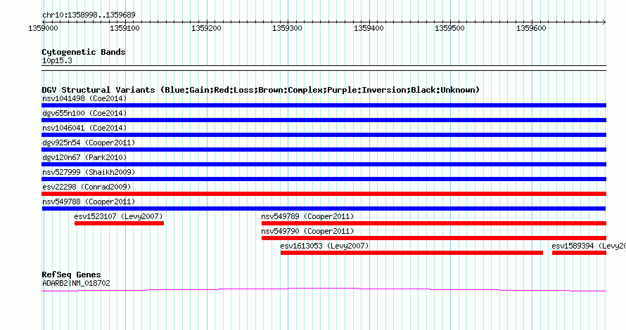Image resolution: width=626 pixels, height=330 pixels.
Task: Click the nsv1041498 (Coe2014) variant label
Action: (84, 98)
